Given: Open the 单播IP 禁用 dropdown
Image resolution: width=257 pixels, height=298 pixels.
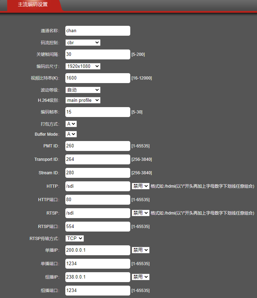Looking at the screenshot, I should [x=141, y=250].
